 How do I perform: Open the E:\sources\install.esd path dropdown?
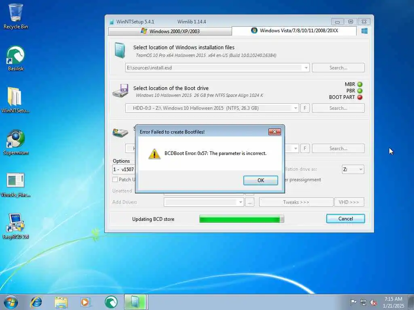(x=306, y=68)
